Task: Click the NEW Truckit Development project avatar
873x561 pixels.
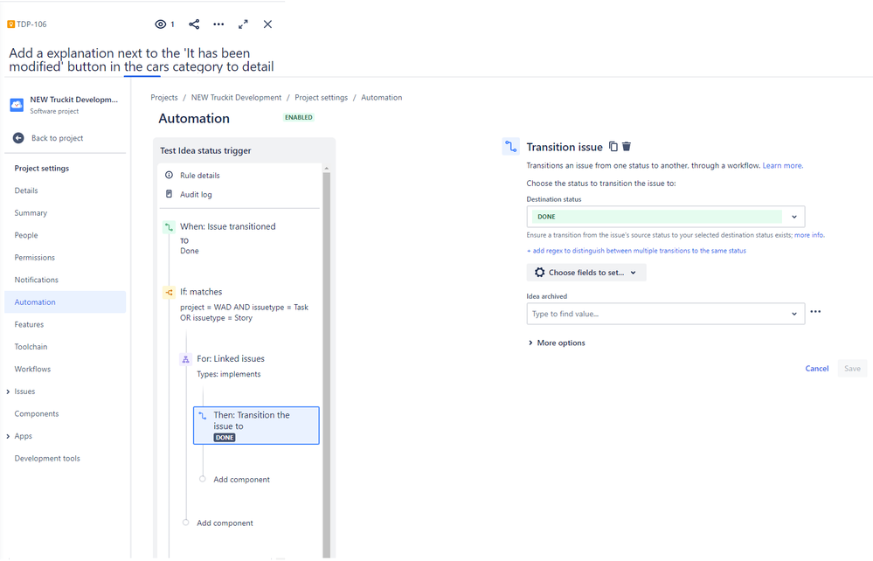Action: pyautogui.click(x=17, y=105)
